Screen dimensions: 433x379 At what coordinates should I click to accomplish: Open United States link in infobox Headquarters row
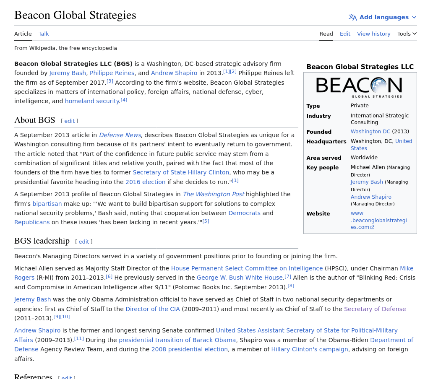(x=404, y=141)
